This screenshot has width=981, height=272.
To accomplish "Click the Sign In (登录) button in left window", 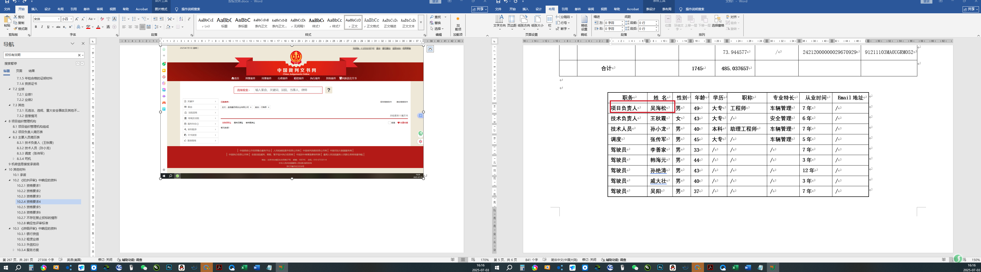I will (436, 2).
